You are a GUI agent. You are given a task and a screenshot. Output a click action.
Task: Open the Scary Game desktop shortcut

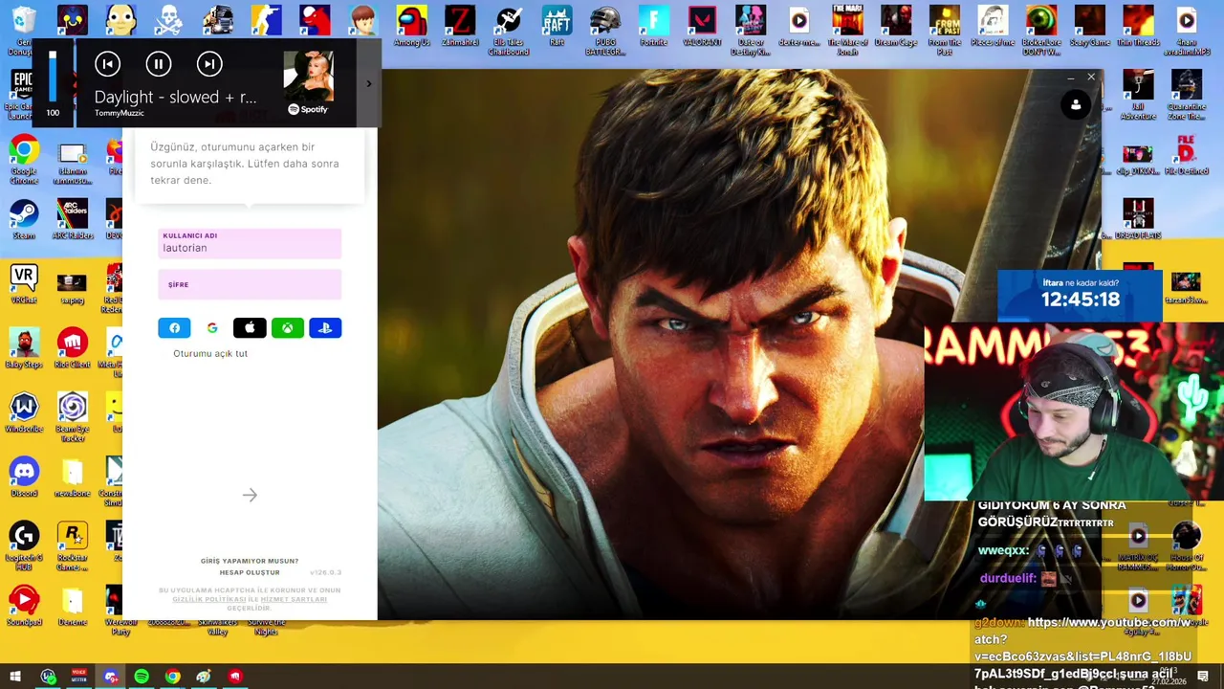pyautogui.click(x=1089, y=26)
